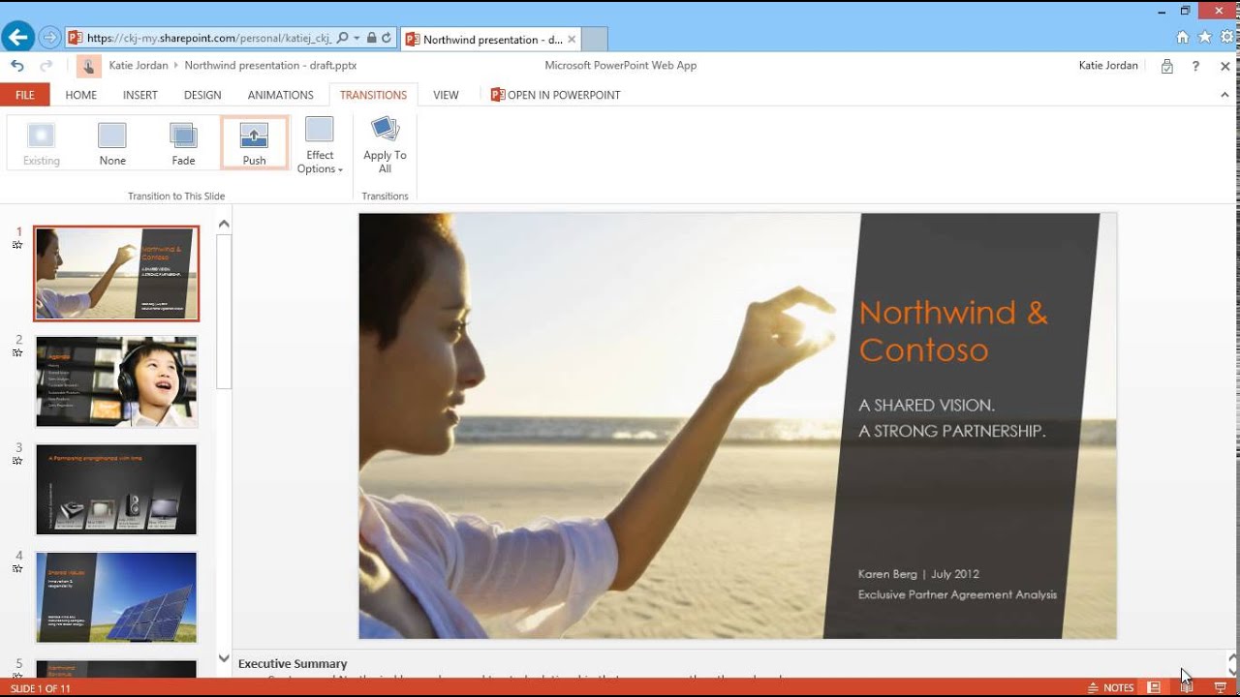
Task: Switch to the INSERT tab
Action: point(140,95)
